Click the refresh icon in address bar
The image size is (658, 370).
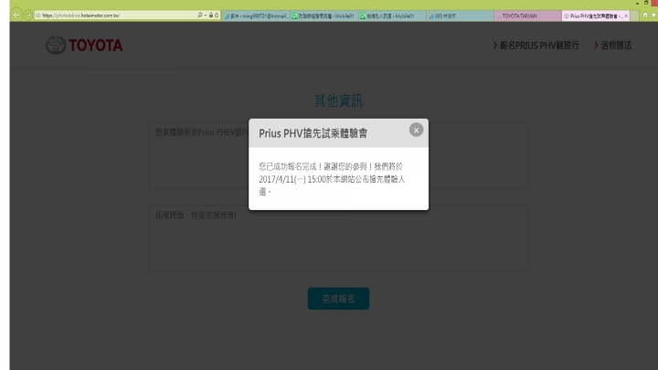pyautogui.click(x=217, y=16)
